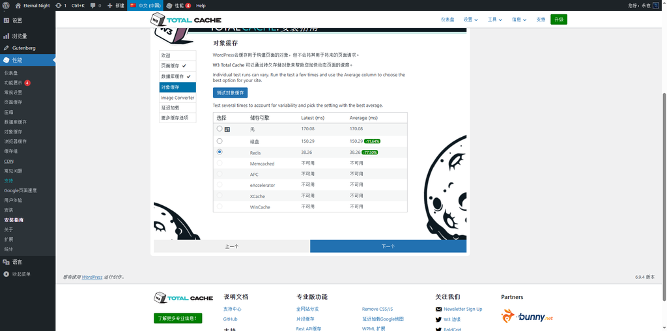Click the 上一个 previous button
This screenshot has height=331, width=667.
(232, 246)
